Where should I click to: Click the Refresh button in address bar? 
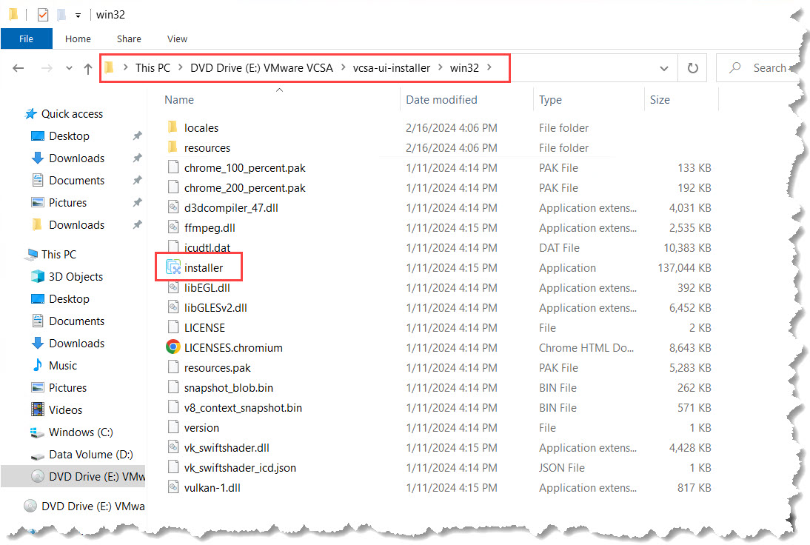tap(693, 68)
